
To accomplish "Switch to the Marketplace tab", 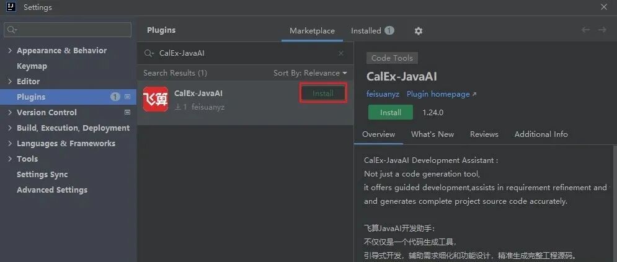I will coord(312,30).
